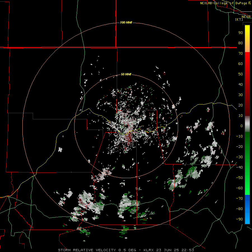This screenshot has height=252, width=252.
Task: Click the 50 NMI range ring label
Action: point(126,74)
